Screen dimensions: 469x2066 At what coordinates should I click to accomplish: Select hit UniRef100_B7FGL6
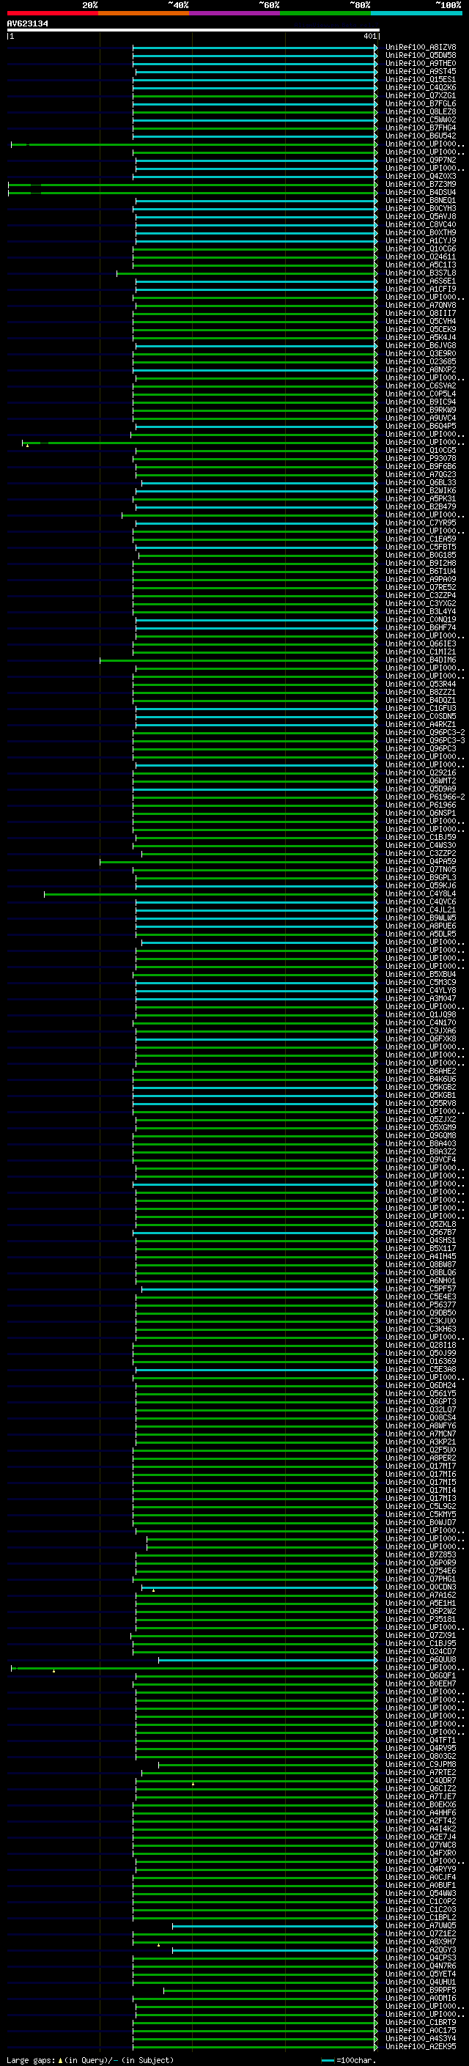[421, 103]
